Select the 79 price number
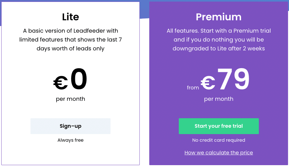 pyautogui.click(x=233, y=79)
